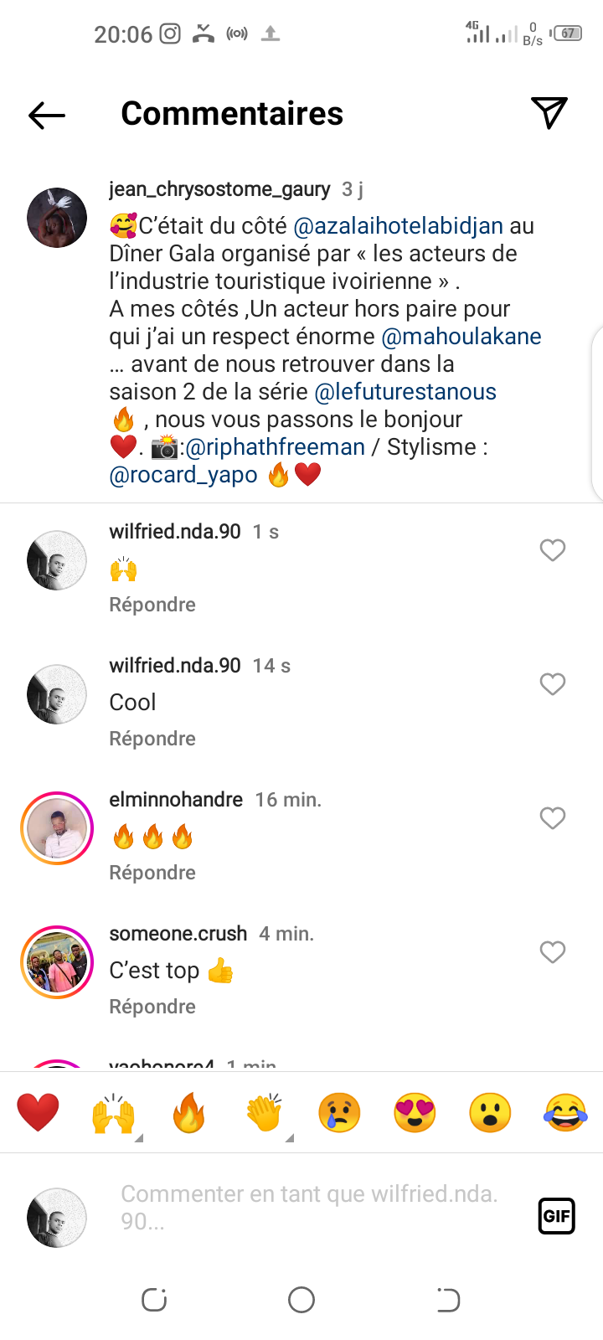Open the share paper plane icon

click(549, 113)
